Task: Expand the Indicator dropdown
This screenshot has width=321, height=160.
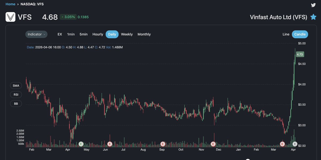Action: (x=36, y=34)
